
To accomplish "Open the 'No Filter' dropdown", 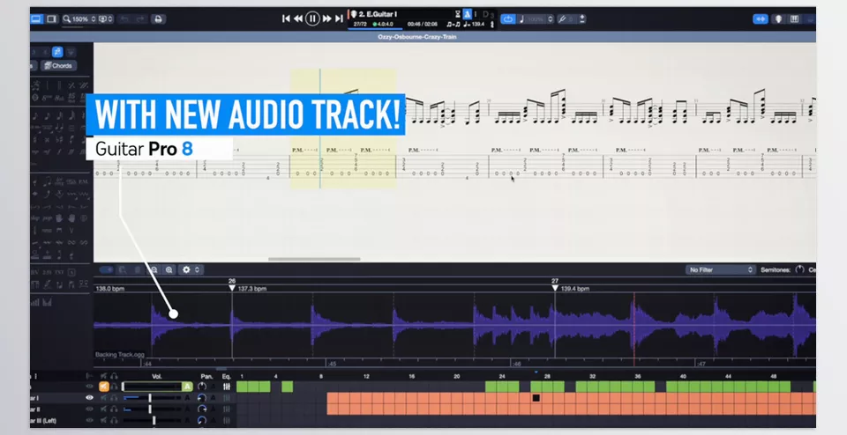I will (x=720, y=269).
